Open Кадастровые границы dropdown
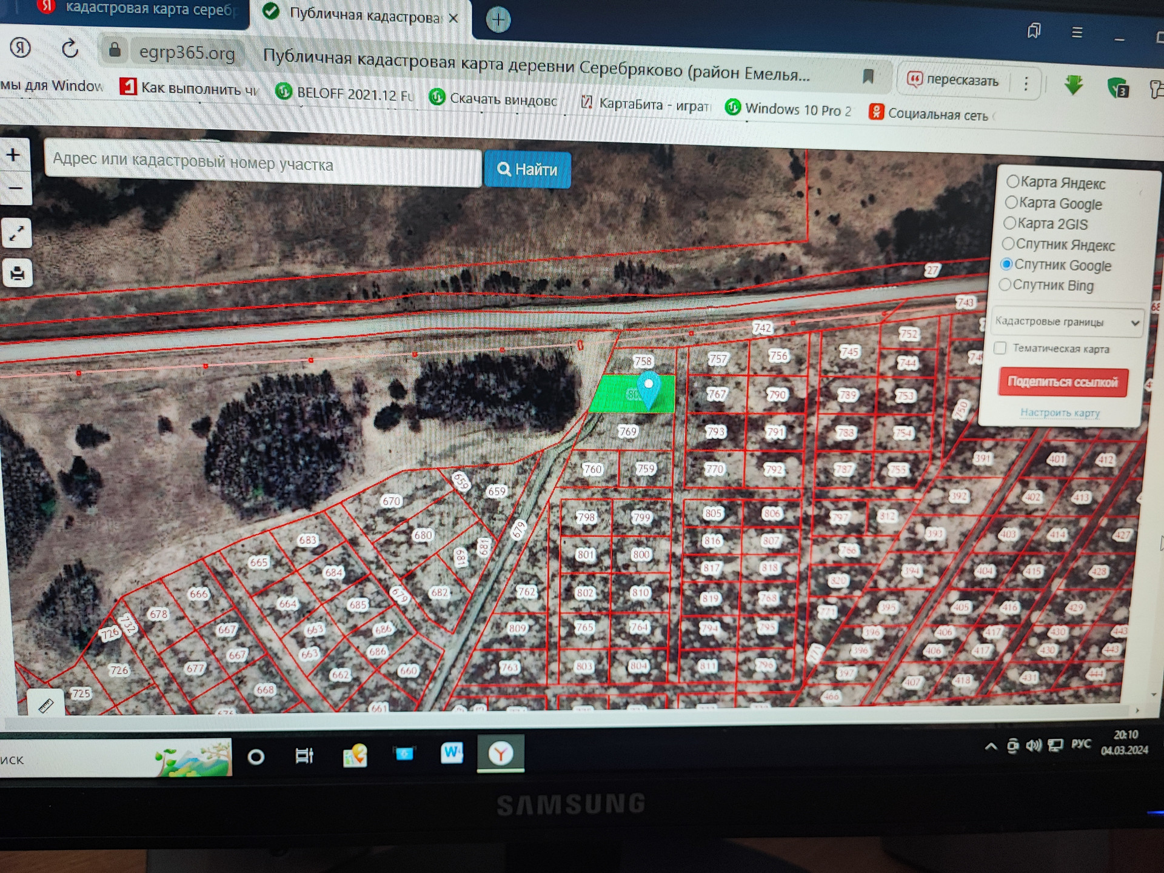This screenshot has height=873, width=1164. tap(1066, 322)
